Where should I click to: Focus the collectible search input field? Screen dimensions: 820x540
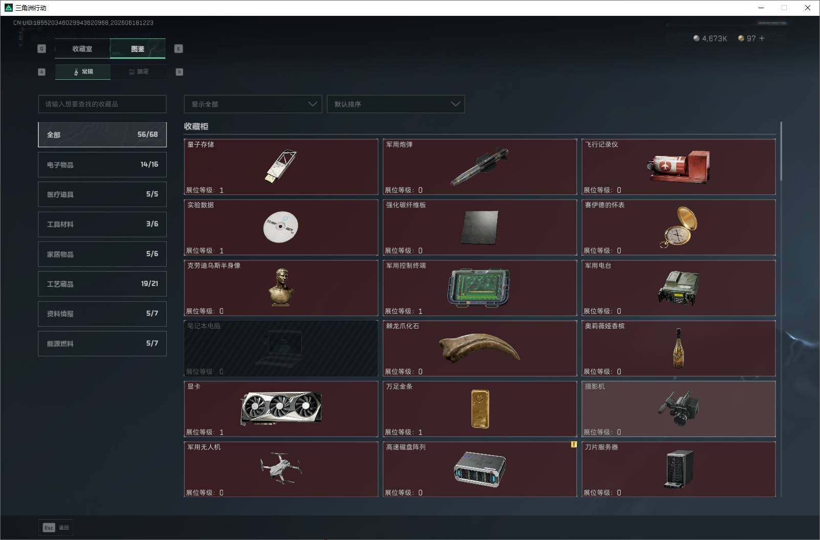pos(102,104)
